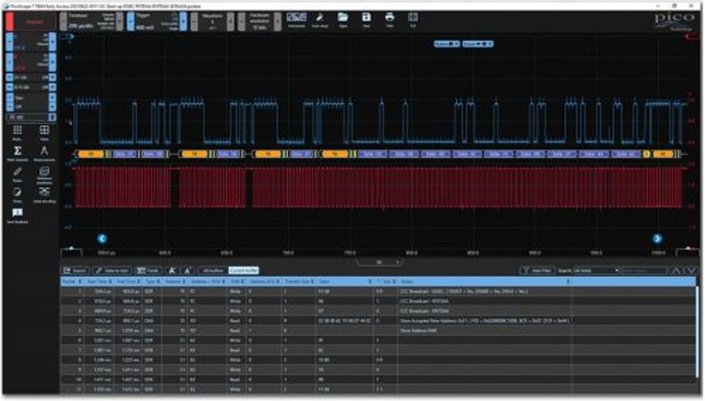Click the Print icon

389,20
